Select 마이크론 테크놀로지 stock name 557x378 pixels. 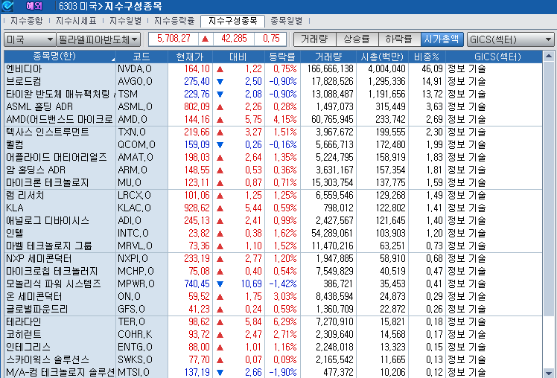[47, 183]
